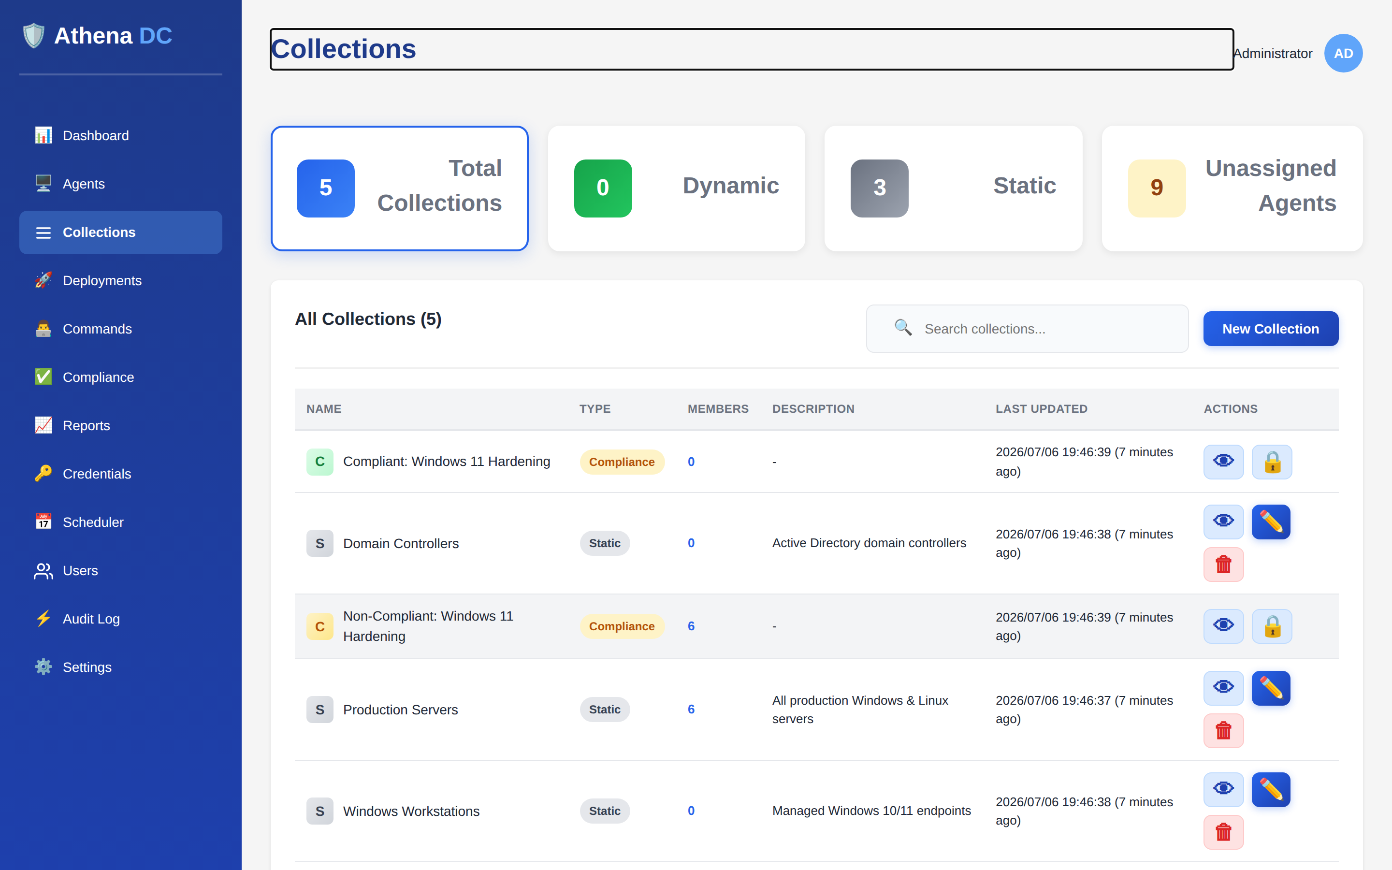The image size is (1392, 870).
Task: Open Users management
Action: point(121,571)
